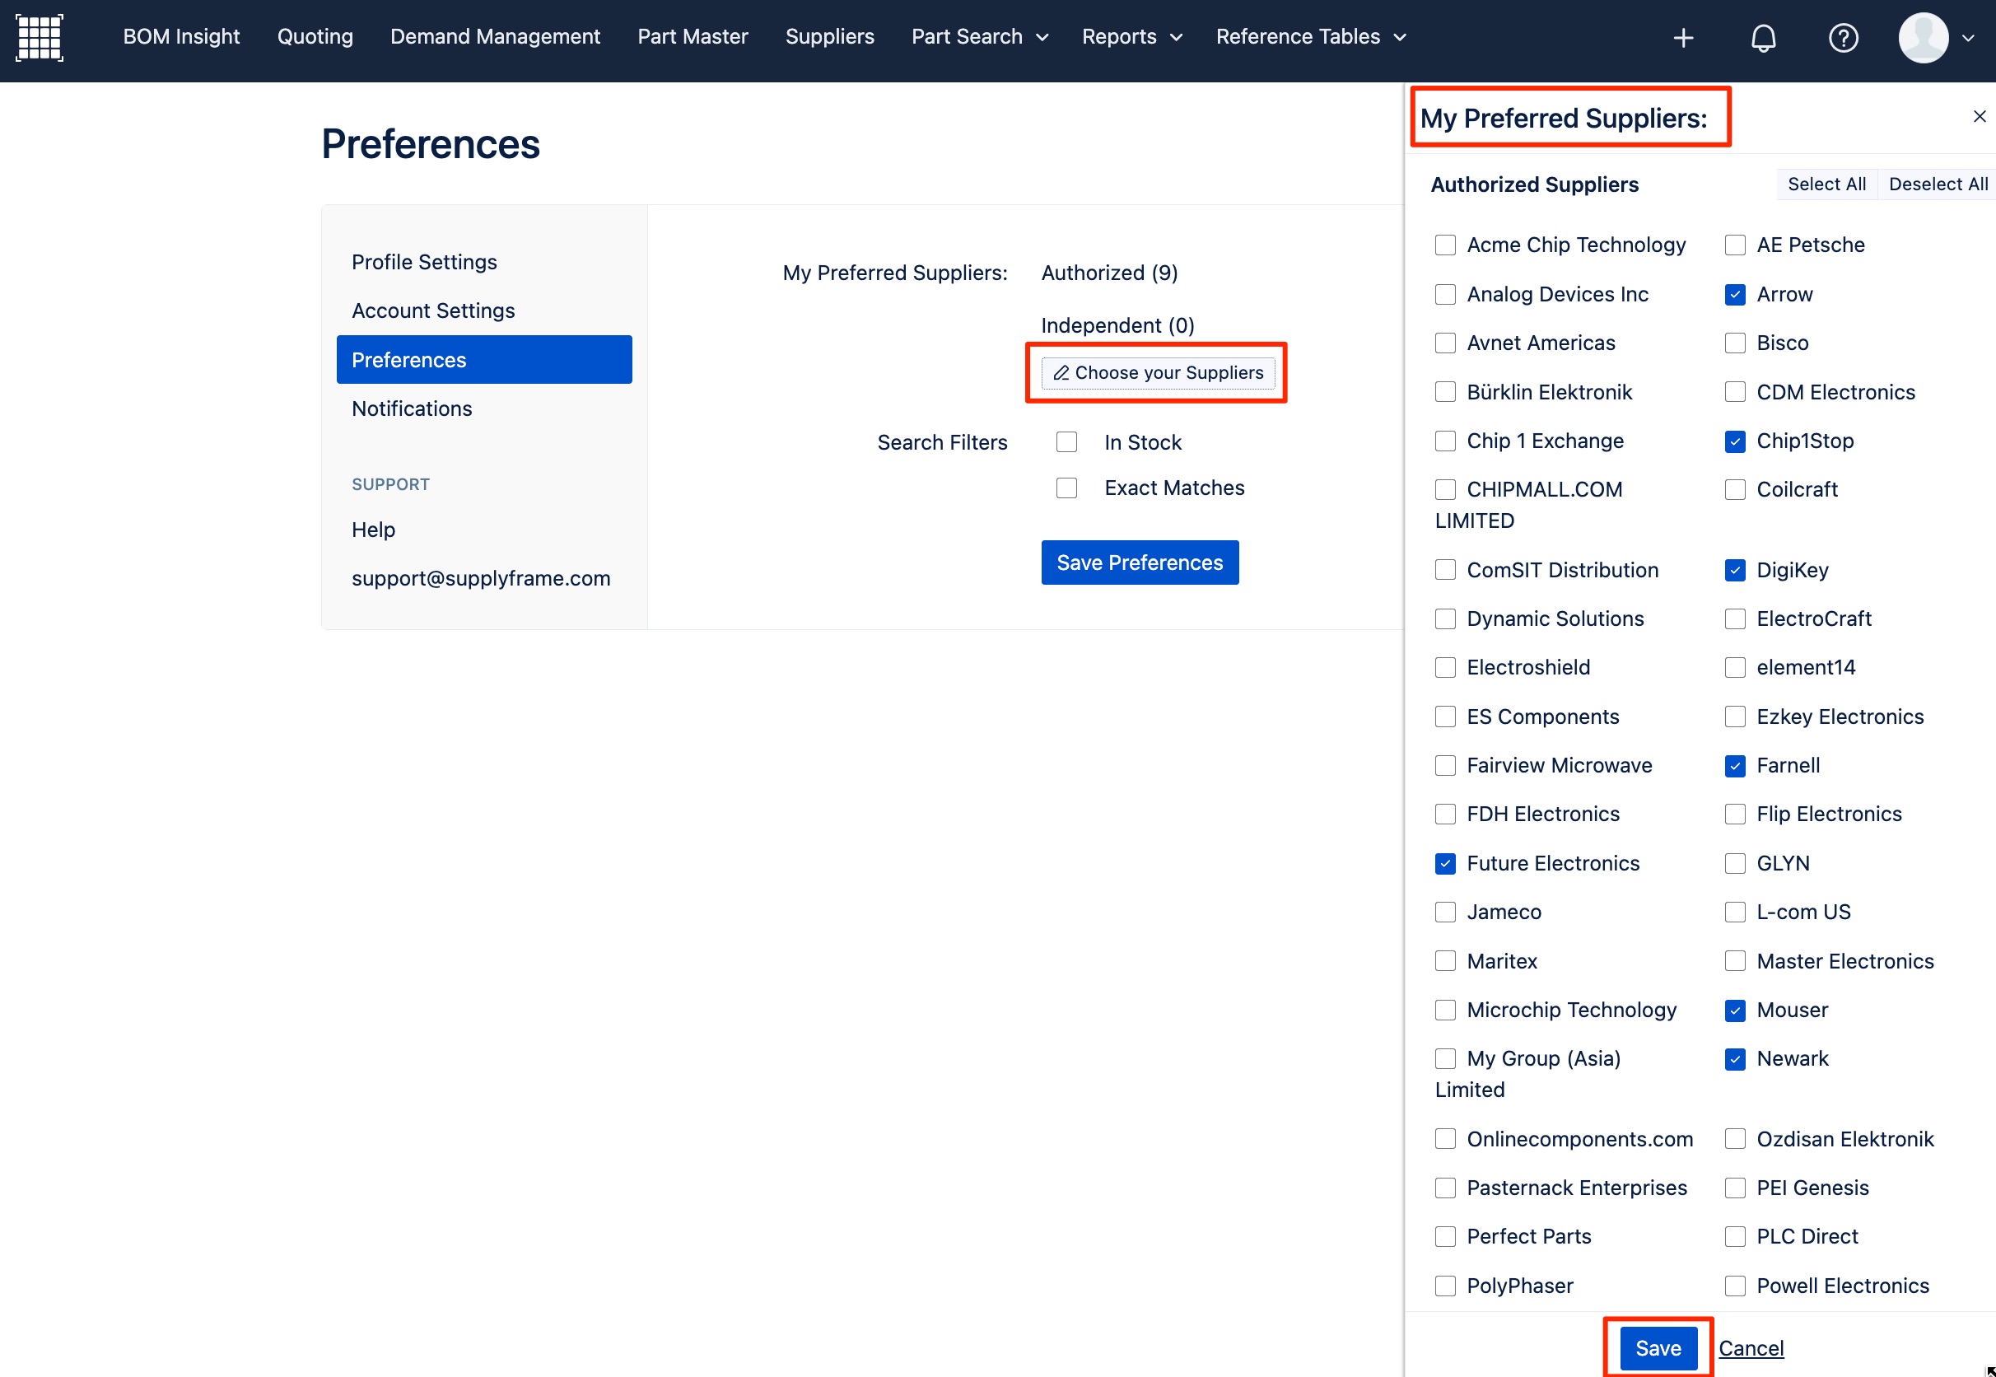Image resolution: width=1996 pixels, height=1377 pixels.
Task: Uncheck Mouser supplier
Action: 1735,1011
